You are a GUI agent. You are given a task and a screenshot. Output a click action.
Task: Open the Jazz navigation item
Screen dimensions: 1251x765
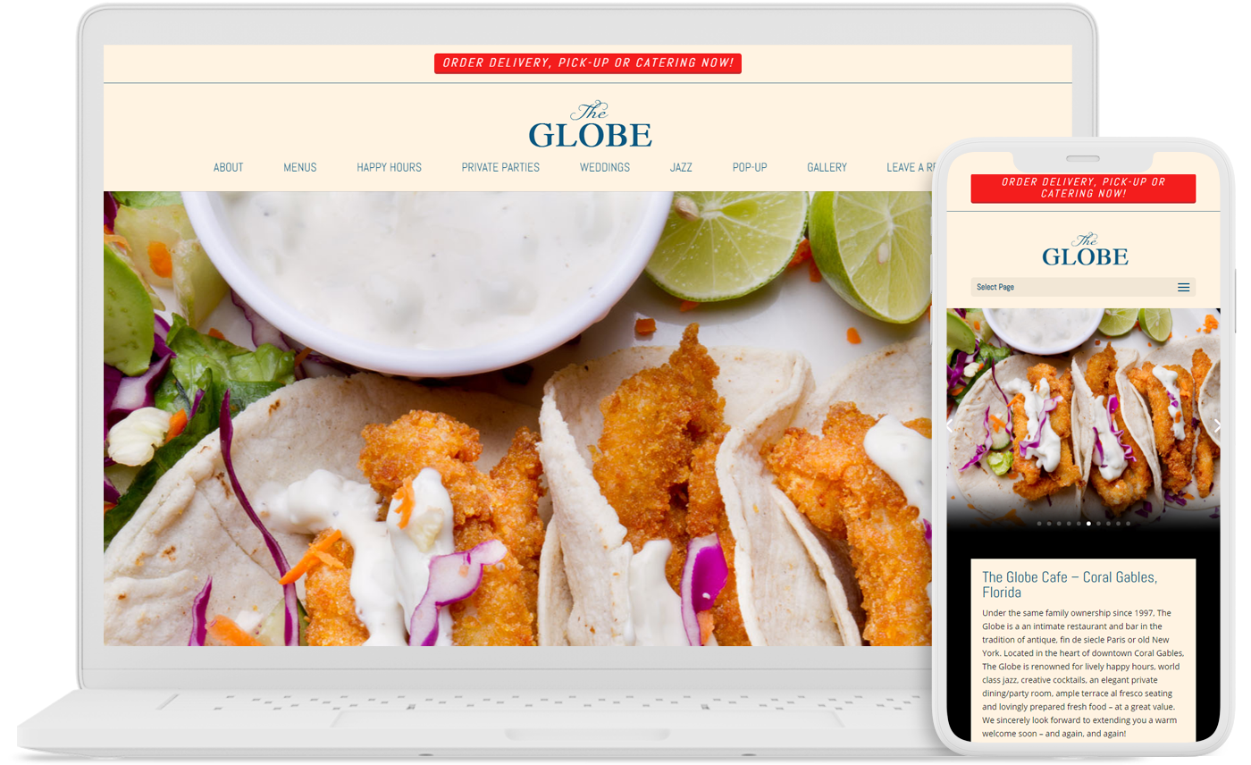[681, 167]
